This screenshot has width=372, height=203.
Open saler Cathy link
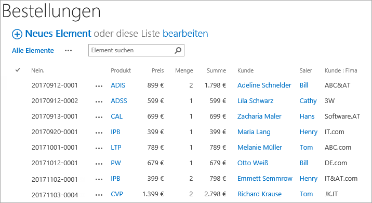[x=308, y=101]
